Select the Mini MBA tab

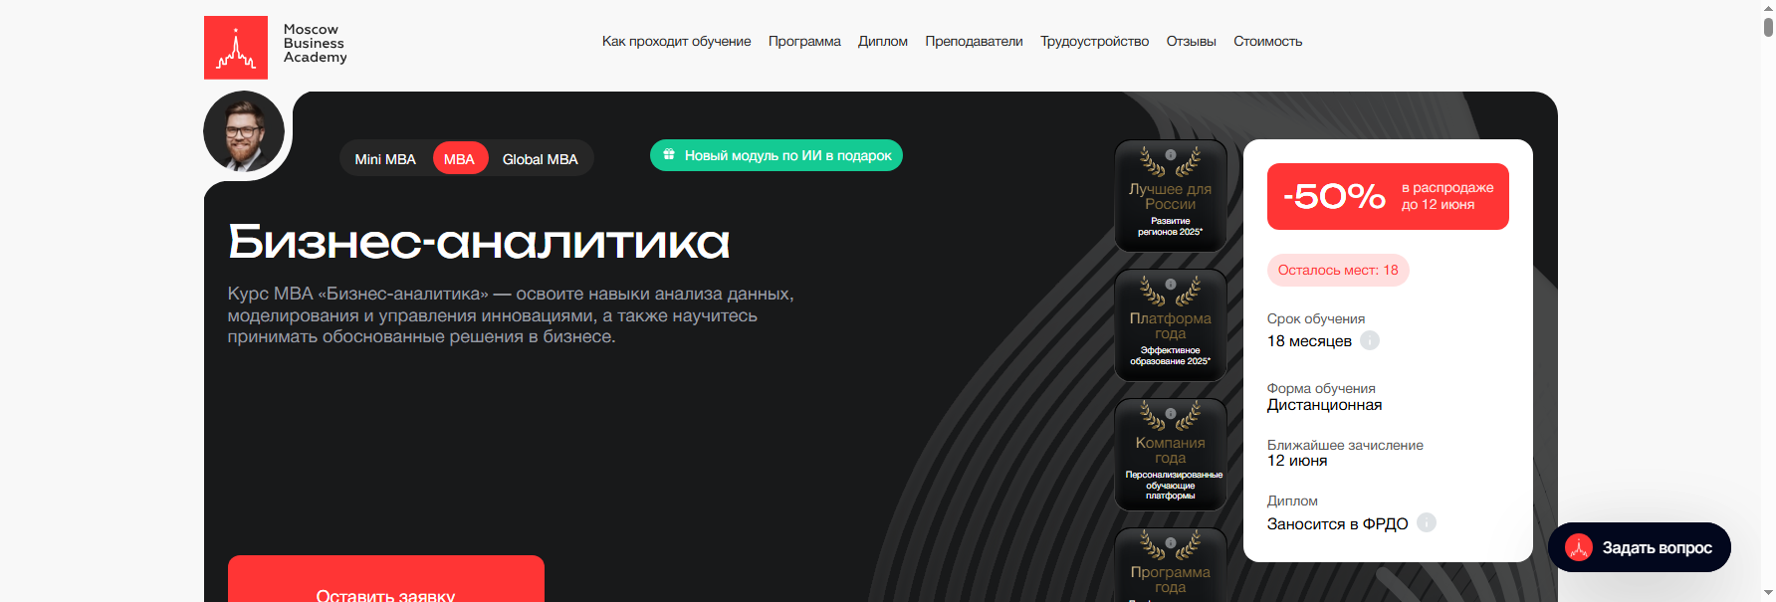(x=385, y=159)
